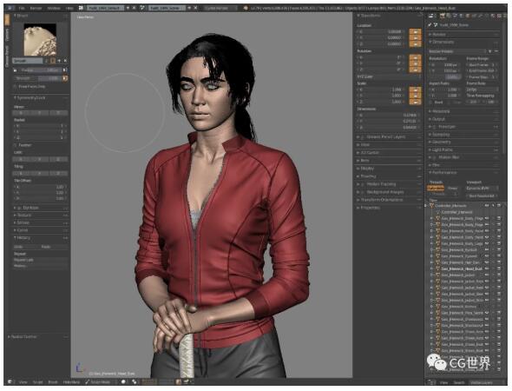Enable the Feather checkbox under Symmetry
The height and width of the screenshot is (391, 512).
point(15,145)
